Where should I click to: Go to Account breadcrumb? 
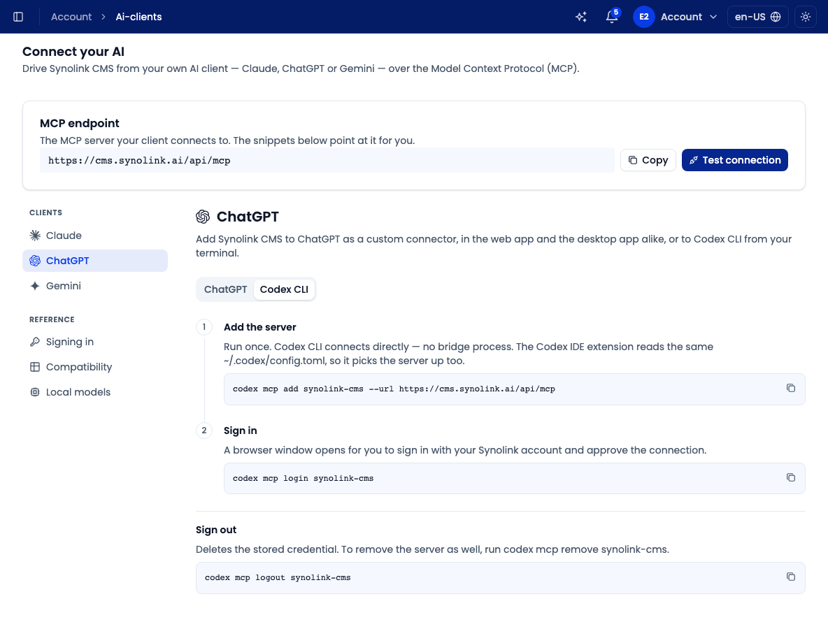tap(71, 17)
